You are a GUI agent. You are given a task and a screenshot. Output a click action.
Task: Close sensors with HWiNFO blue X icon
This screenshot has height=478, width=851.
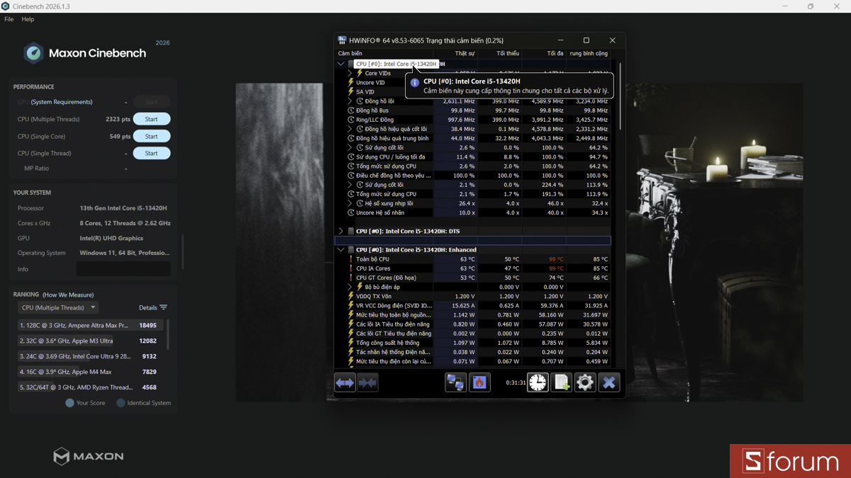coord(609,382)
